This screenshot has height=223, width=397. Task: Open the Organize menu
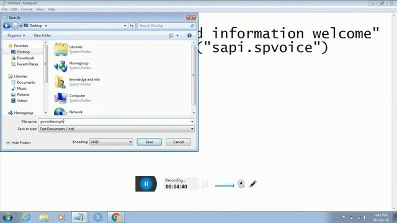point(16,35)
